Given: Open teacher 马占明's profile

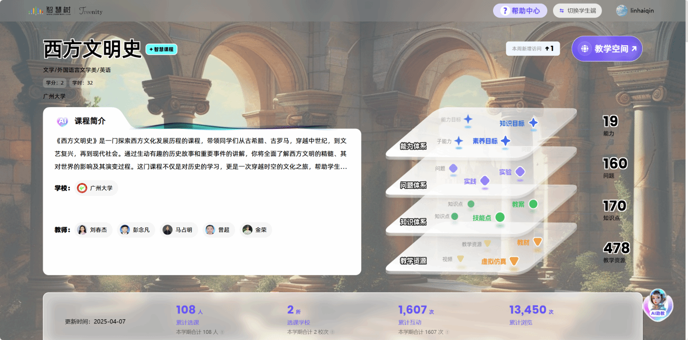Looking at the screenshot, I should [179, 230].
